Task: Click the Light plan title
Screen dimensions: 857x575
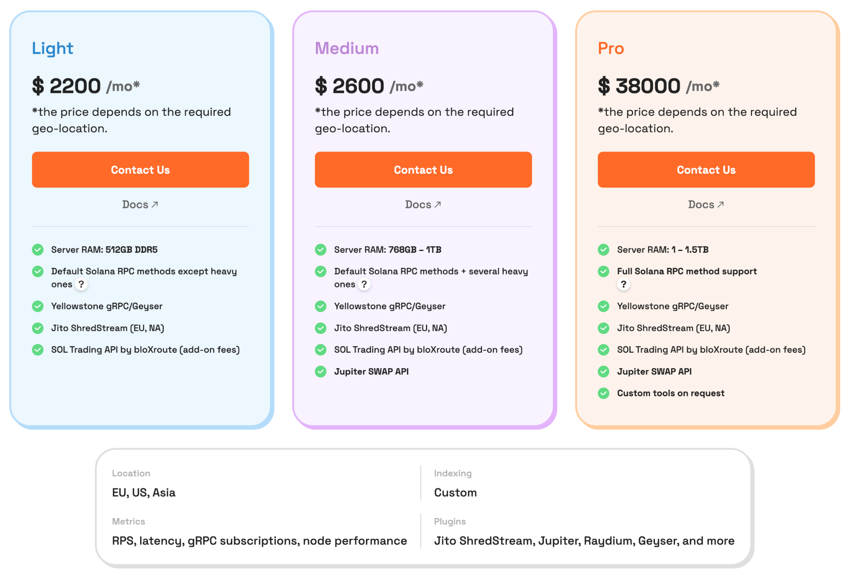Action: coord(53,49)
